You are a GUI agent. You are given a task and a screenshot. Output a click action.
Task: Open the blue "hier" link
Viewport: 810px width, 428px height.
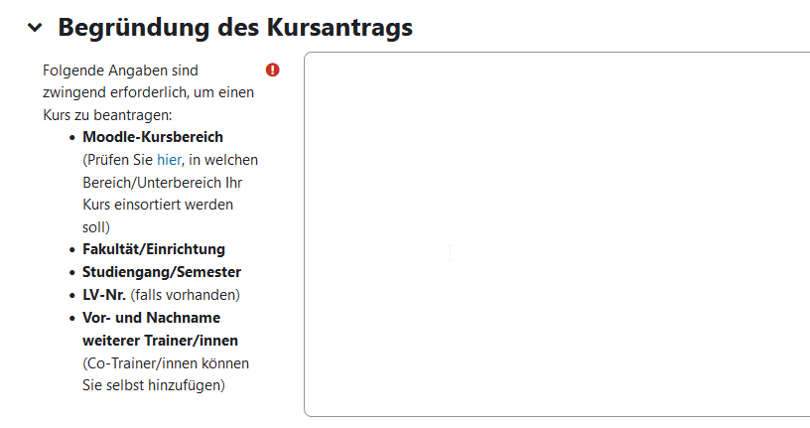(x=170, y=159)
